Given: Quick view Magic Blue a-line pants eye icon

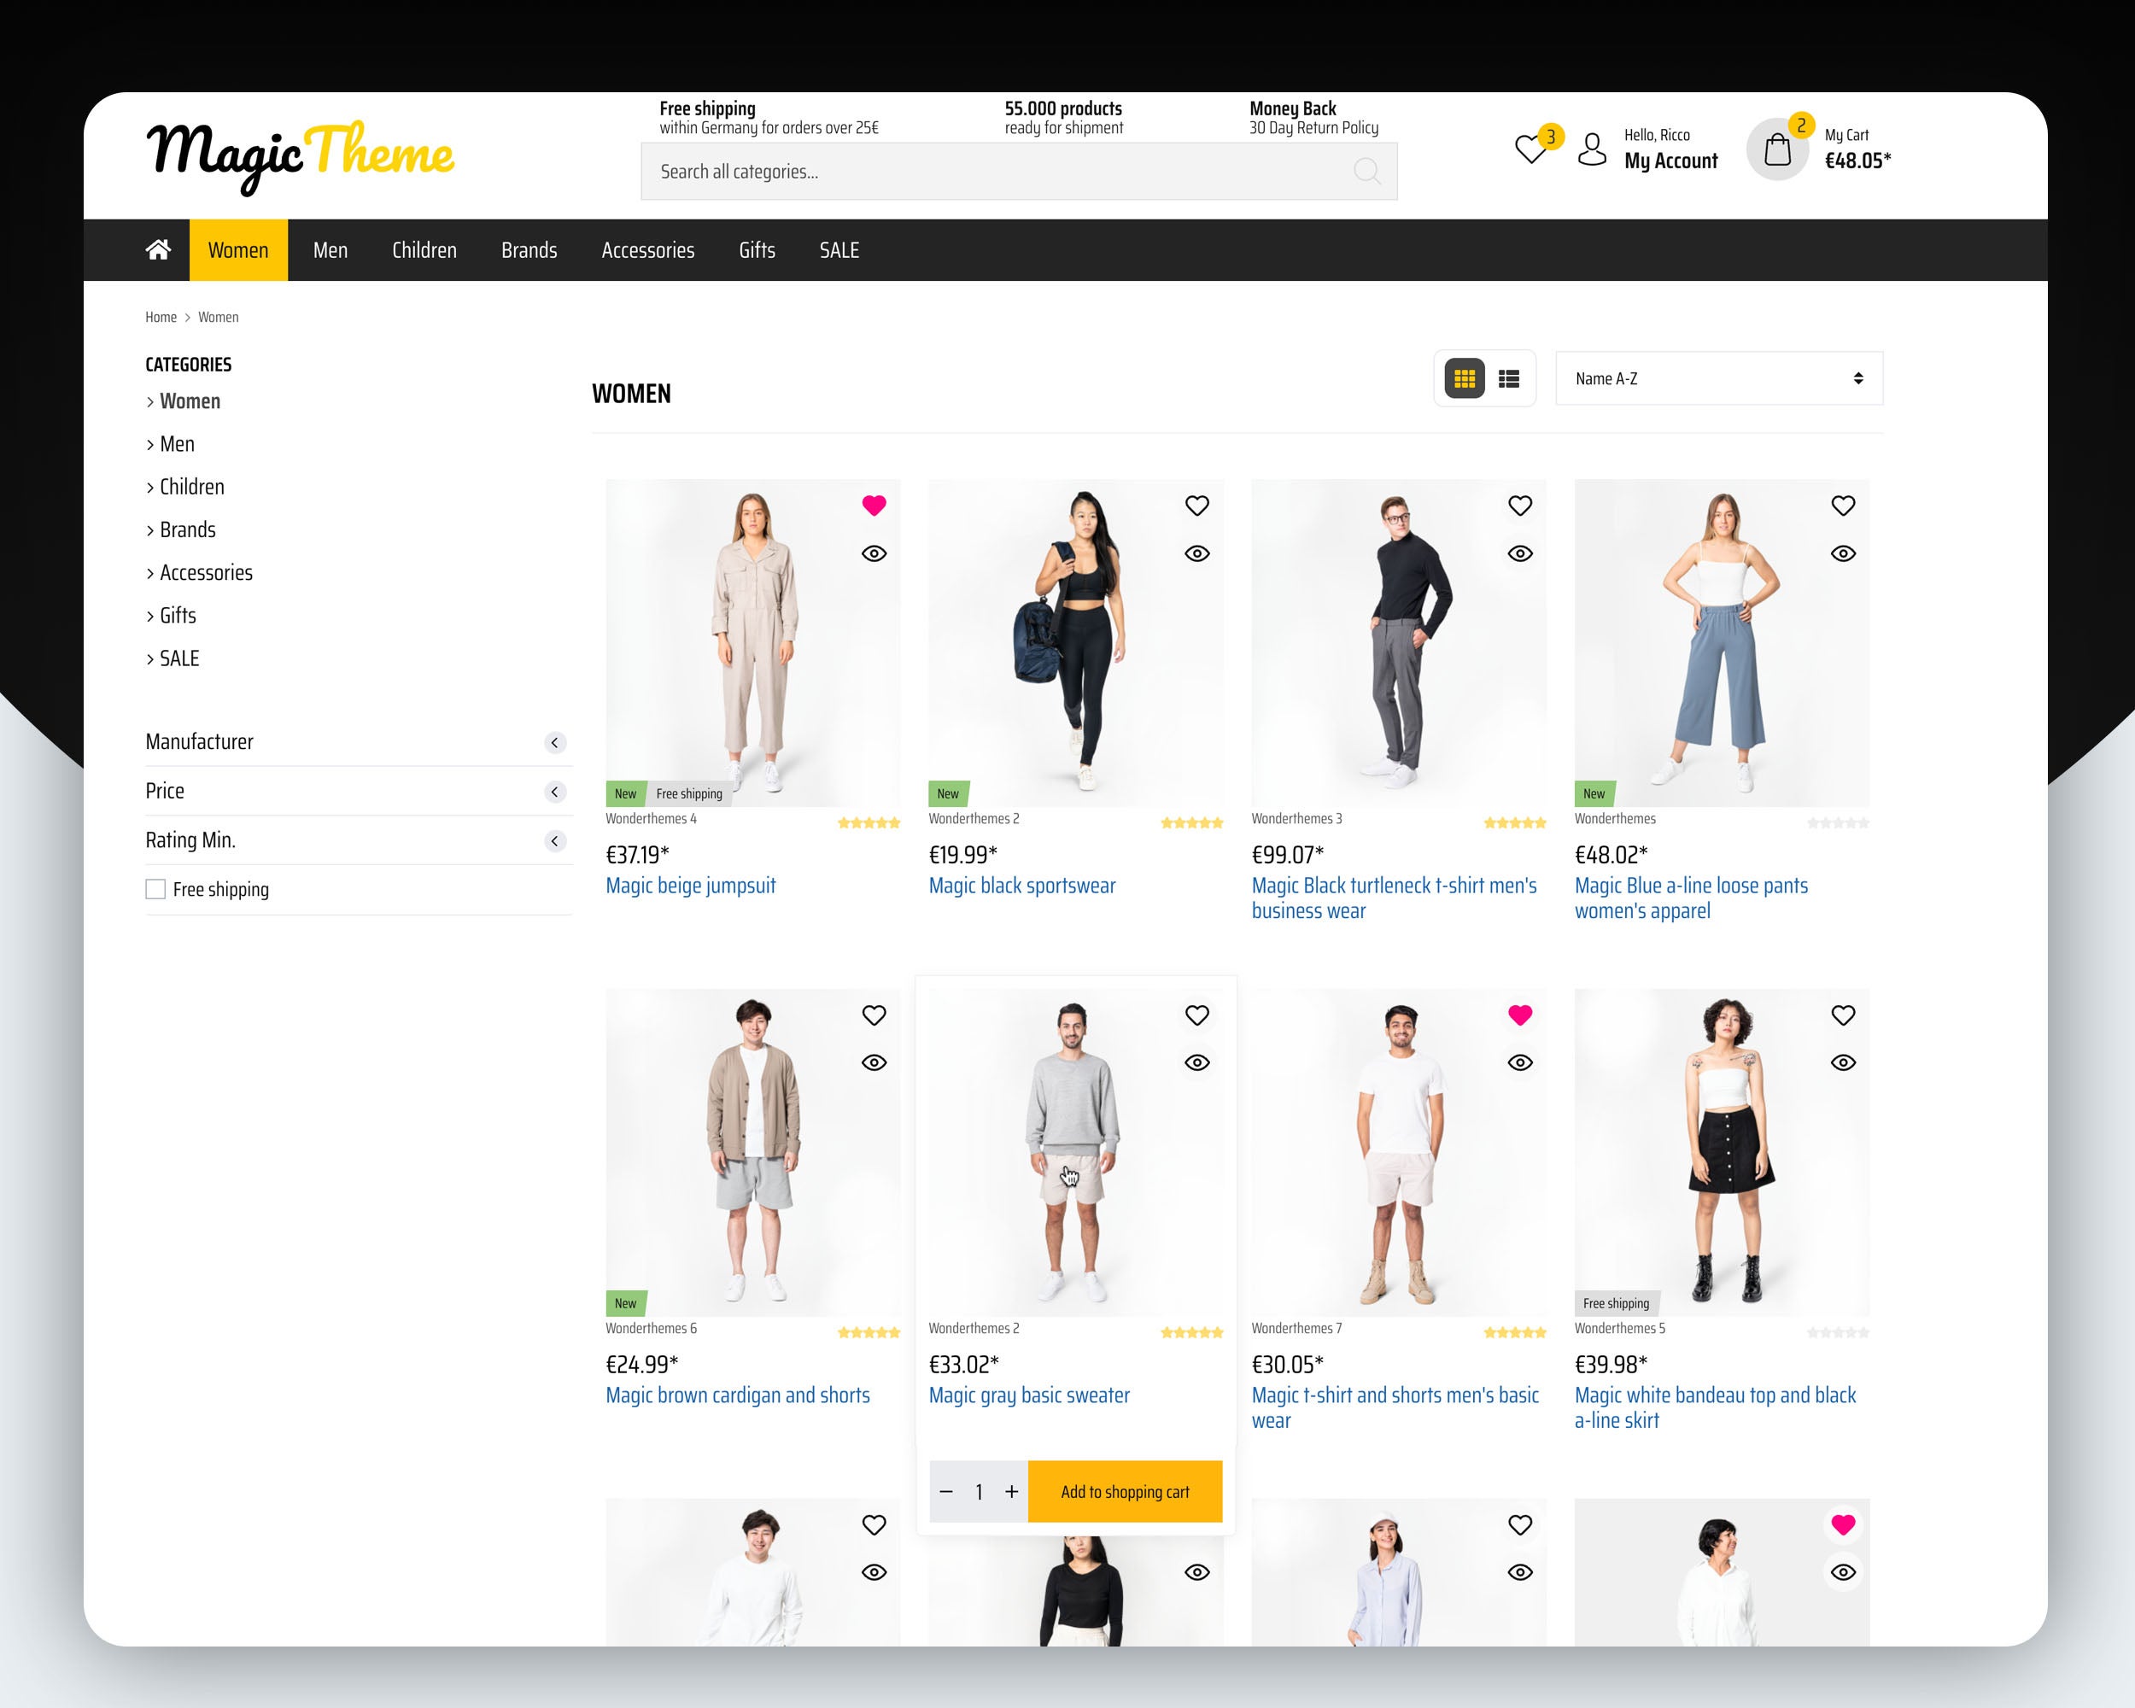Looking at the screenshot, I should 1843,553.
